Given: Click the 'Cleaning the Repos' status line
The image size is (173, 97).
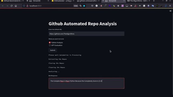Looking at the screenshot, I should [x=57, y=67].
